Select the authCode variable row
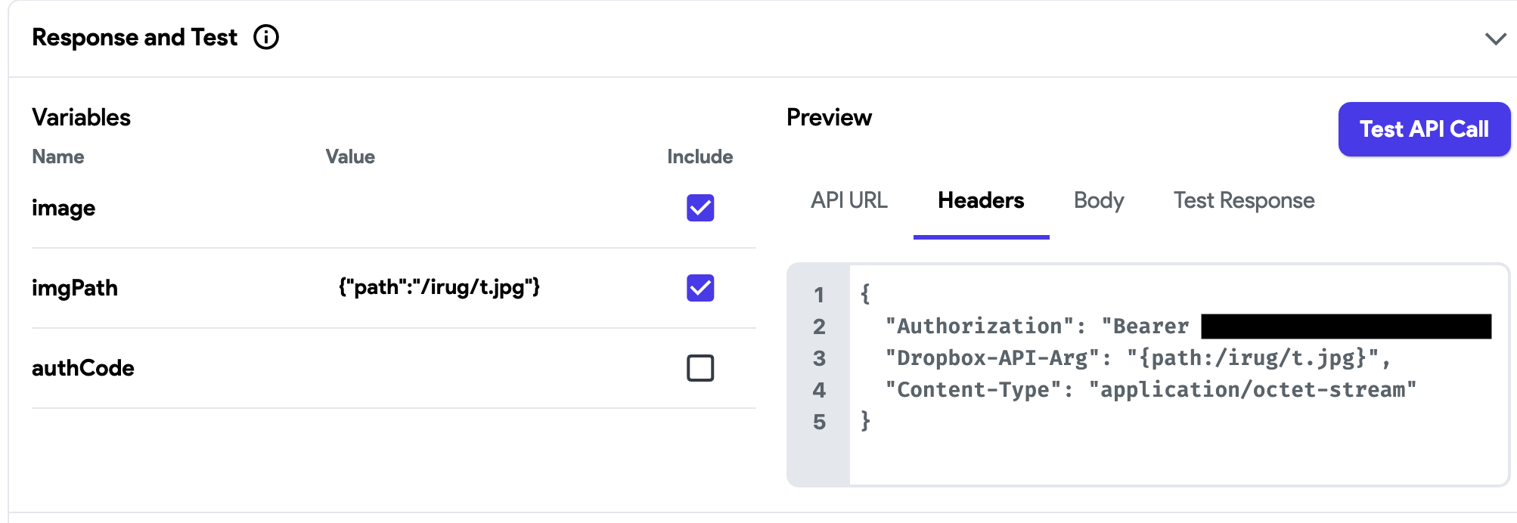This screenshot has width=1517, height=523. coord(82,368)
